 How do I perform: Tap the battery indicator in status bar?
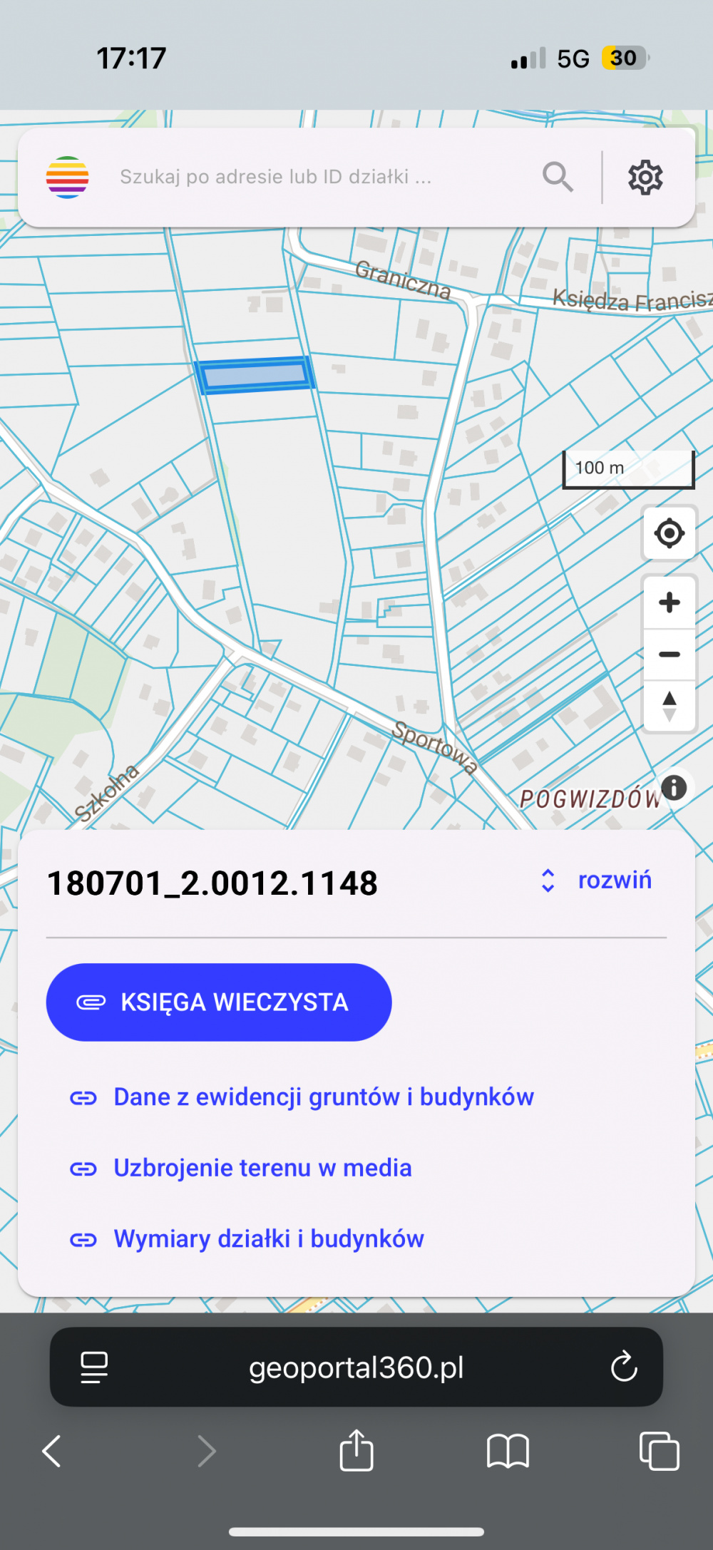coord(625,58)
